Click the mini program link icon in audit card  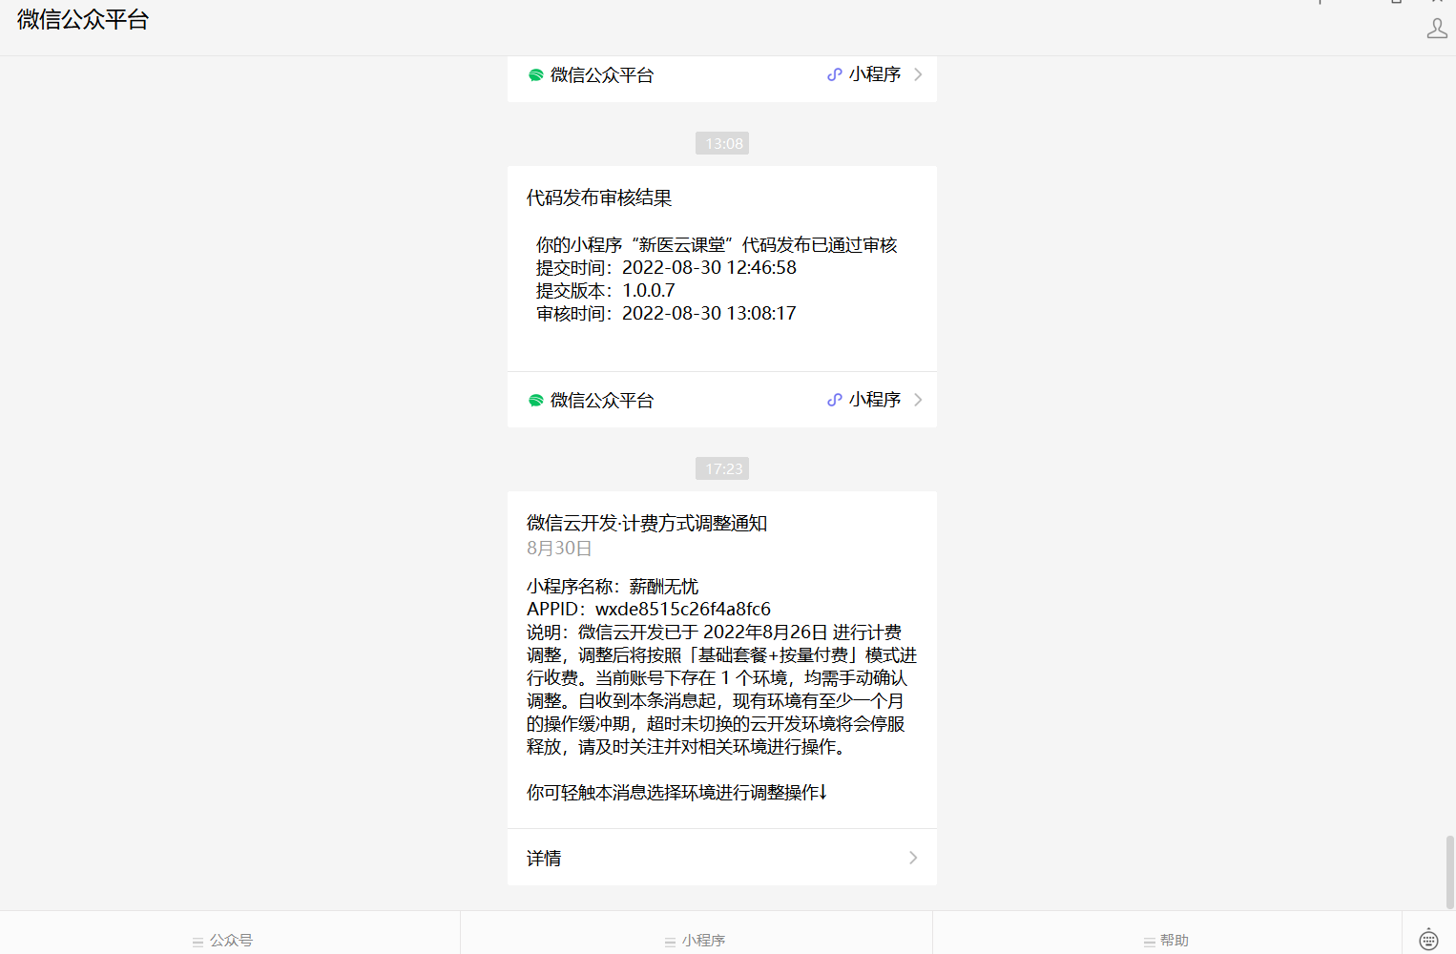pos(835,400)
